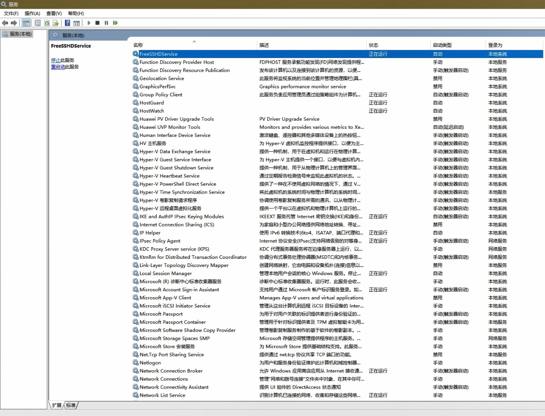The image size is (545, 416).
Task: Click gear icon beside HV 主机服务
Action: pos(135,143)
